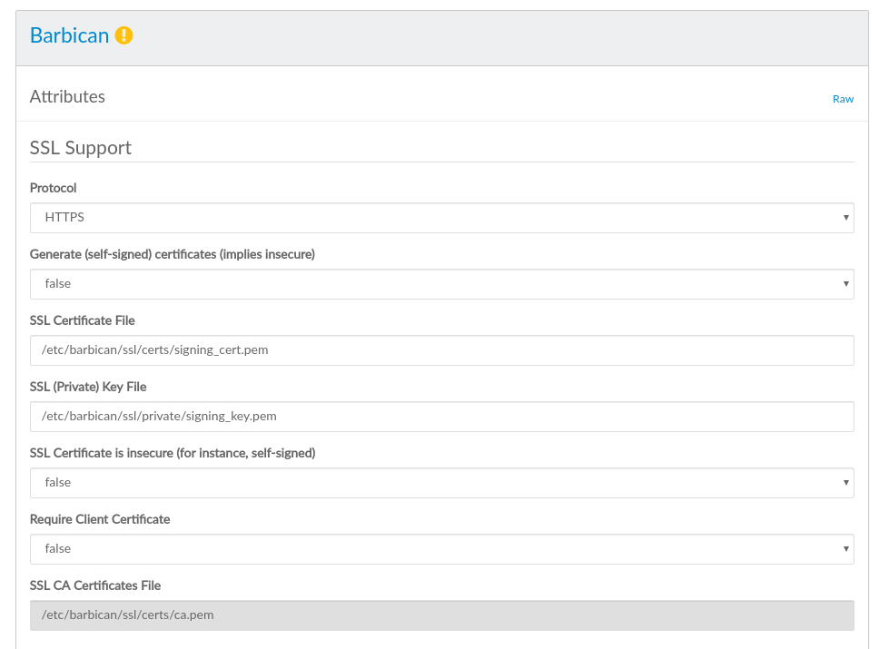Screen dimensions: 889x649
Task: Select the Attributes section heading
Action: (x=67, y=97)
